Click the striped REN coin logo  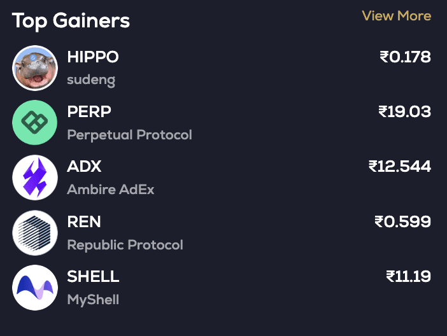(35, 232)
